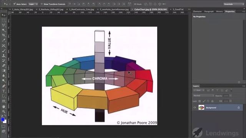Filter layers by adjustment layers
Viewport: 246px width, 138px height.
coord(213,90)
